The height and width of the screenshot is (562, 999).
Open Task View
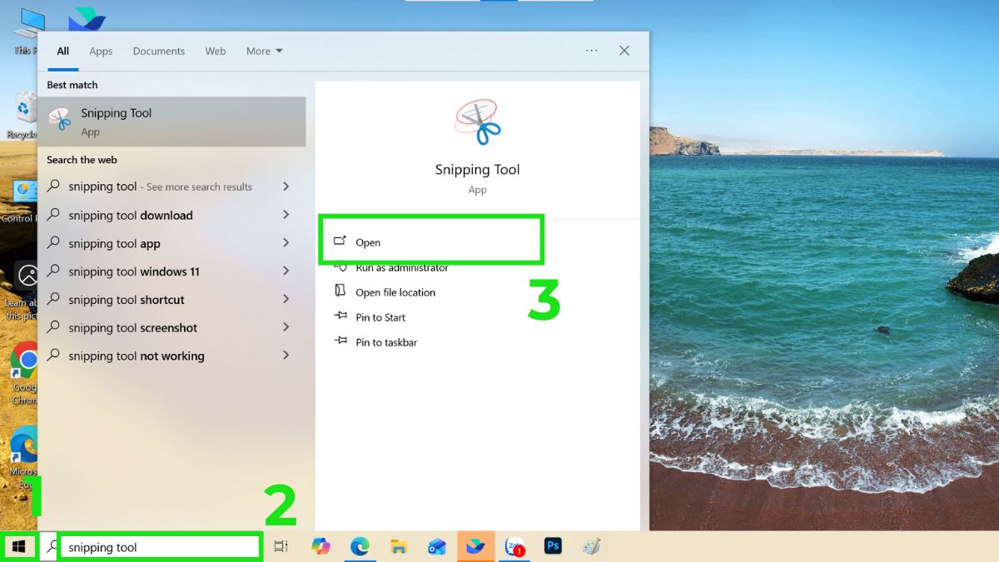pyautogui.click(x=281, y=546)
